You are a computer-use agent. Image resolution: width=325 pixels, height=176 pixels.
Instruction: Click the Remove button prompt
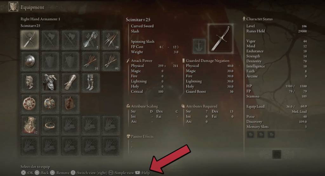[60, 173]
